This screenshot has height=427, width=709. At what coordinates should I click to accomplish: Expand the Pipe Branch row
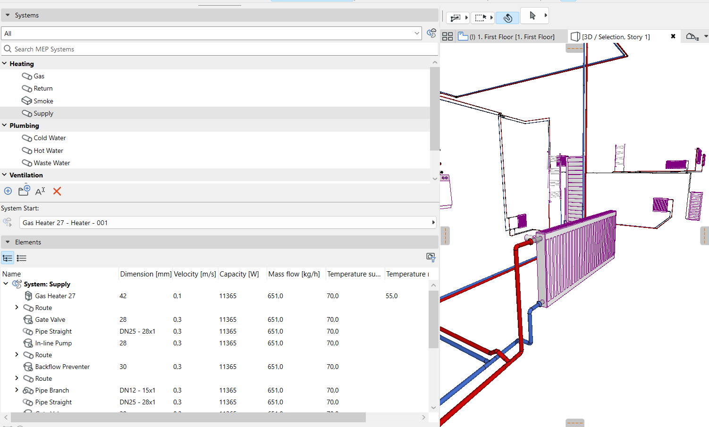pyautogui.click(x=17, y=390)
